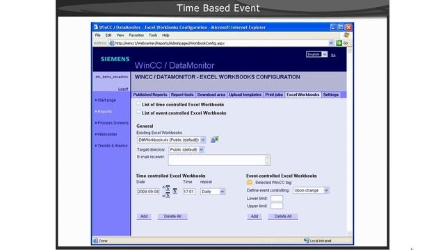Switch to the Upload templates tab
Image resolution: width=445 pixels, height=250 pixels.
[x=245, y=94]
